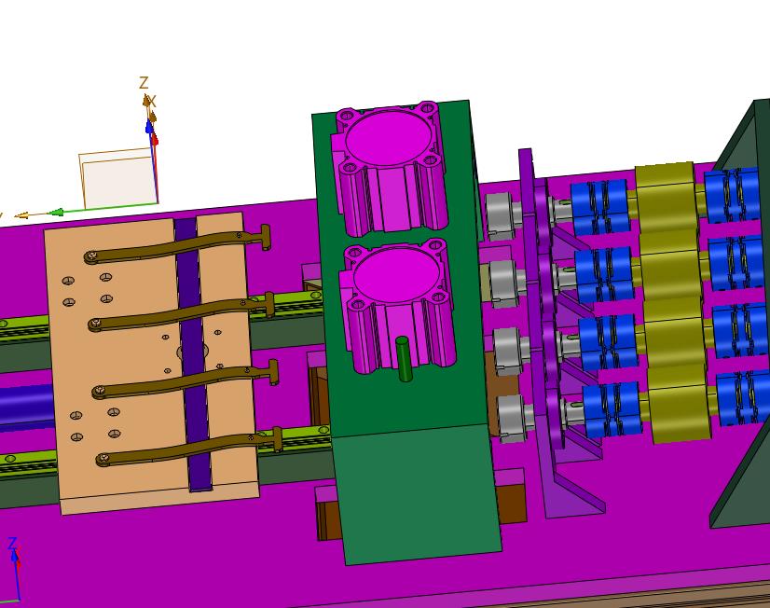Viewport: 770px width, 608px height.
Task: Click the brown Z label of the datum triad
Action: [x=144, y=82]
